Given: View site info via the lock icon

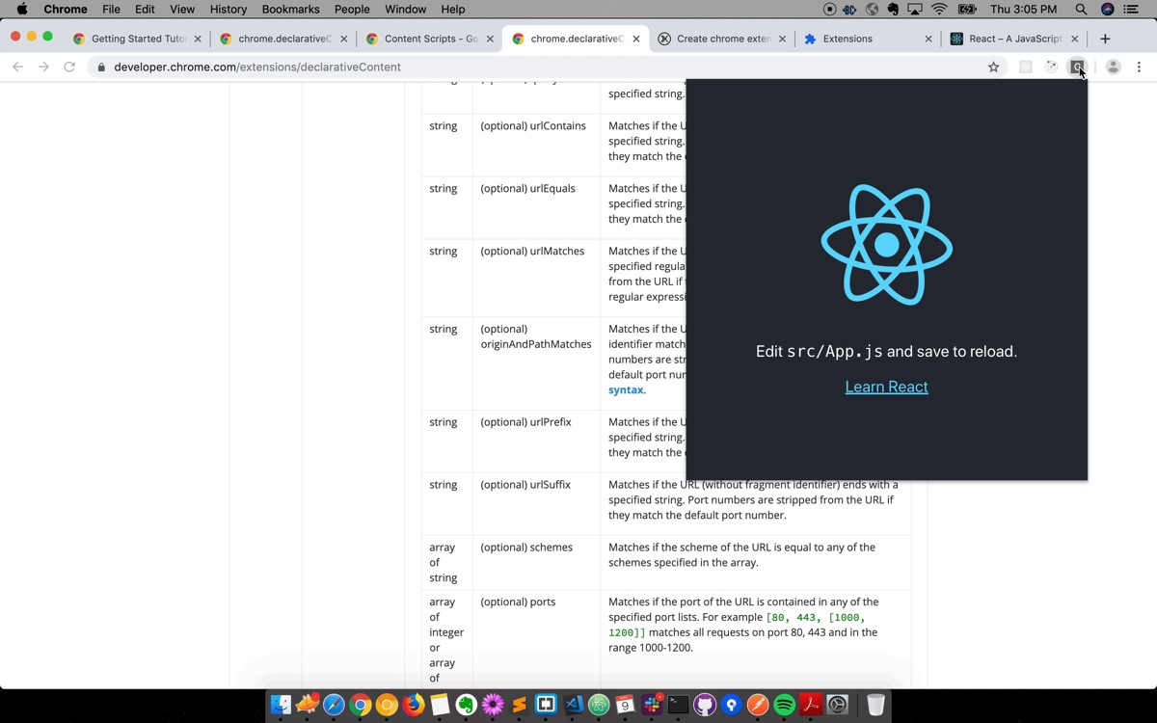Looking at the screenshot, I should point(101,67).
